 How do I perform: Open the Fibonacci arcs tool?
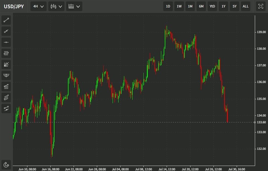coord(6,75)
